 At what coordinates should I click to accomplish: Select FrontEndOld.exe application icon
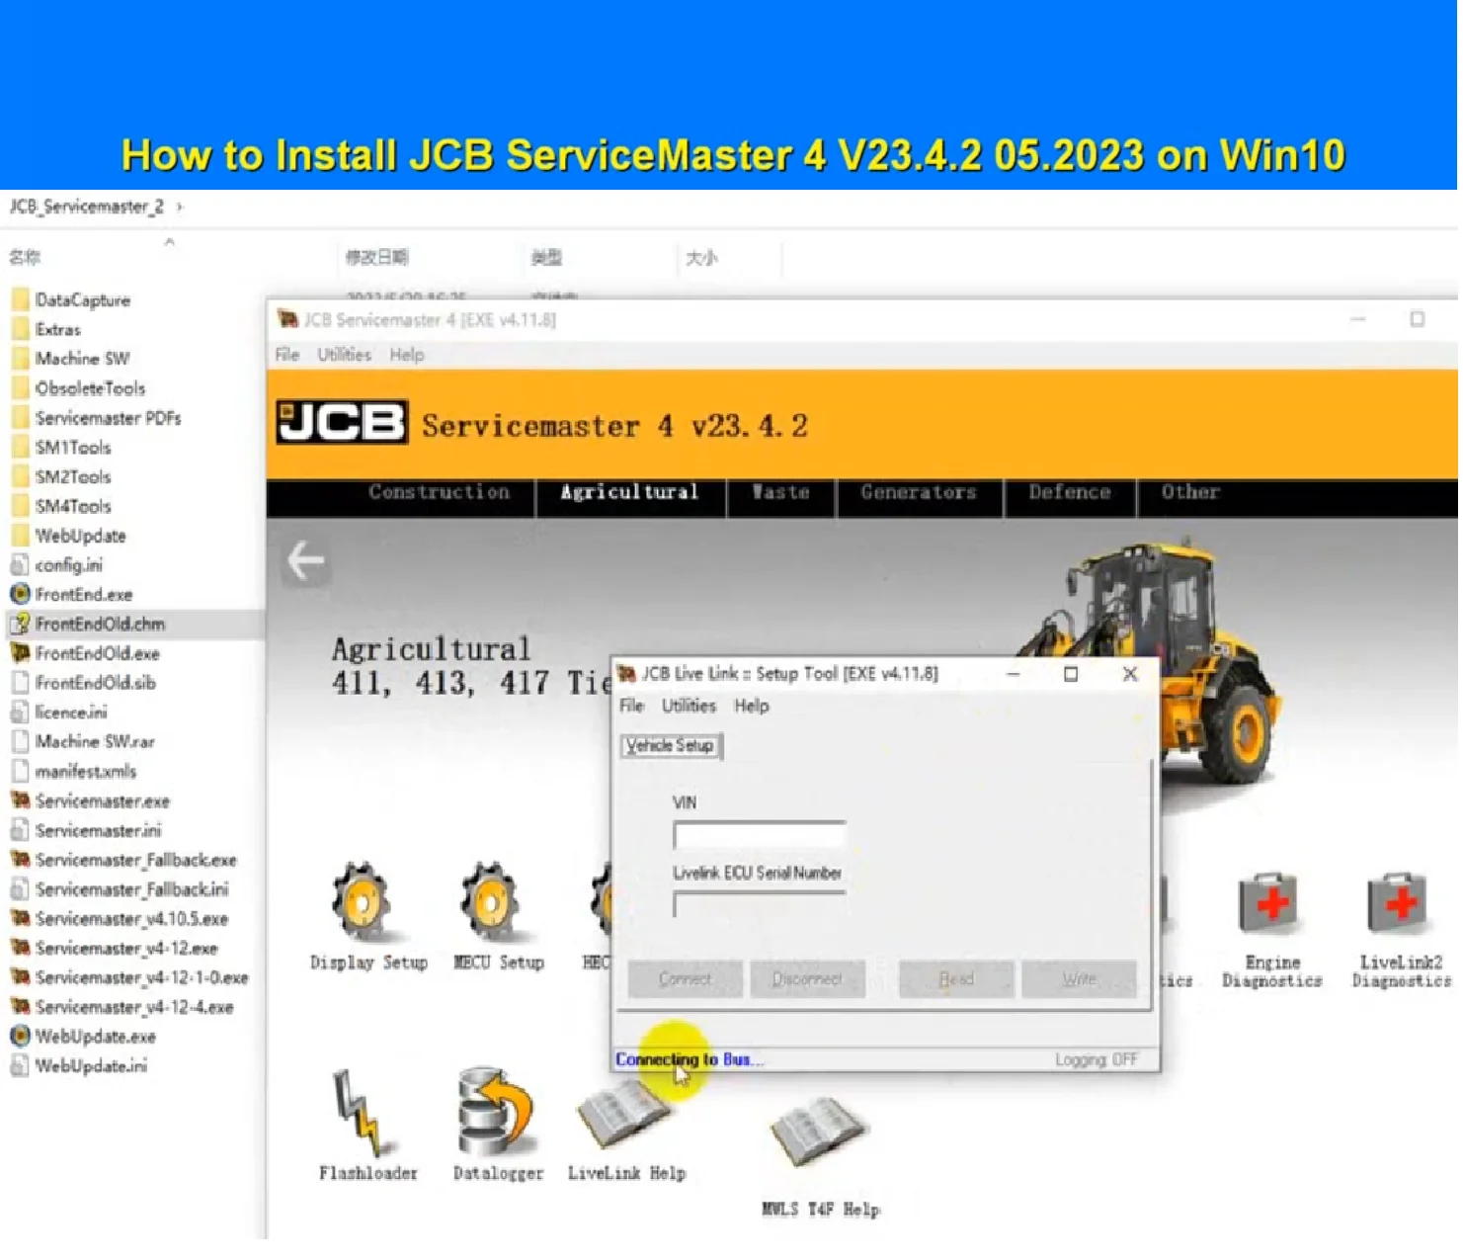tap(20, 655)
